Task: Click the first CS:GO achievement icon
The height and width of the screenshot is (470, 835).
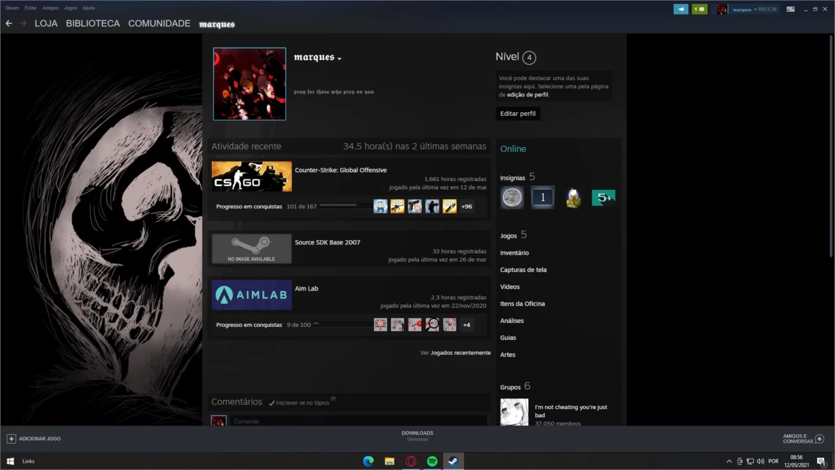Action: (381, 206)
